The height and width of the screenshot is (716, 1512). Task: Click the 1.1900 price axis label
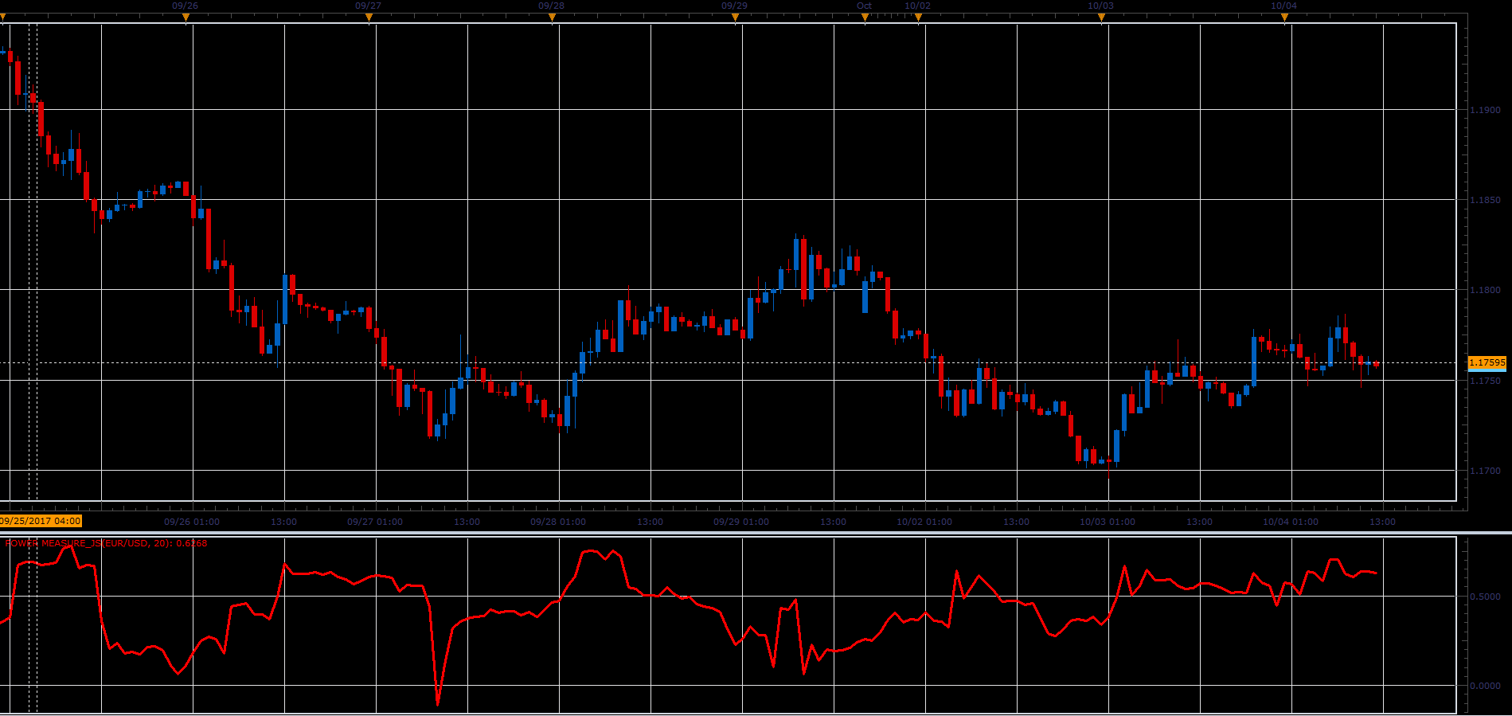(1485, 110)
